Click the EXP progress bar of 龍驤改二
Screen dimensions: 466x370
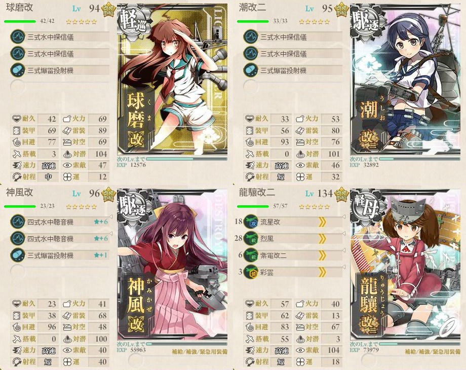coord(419,344)
